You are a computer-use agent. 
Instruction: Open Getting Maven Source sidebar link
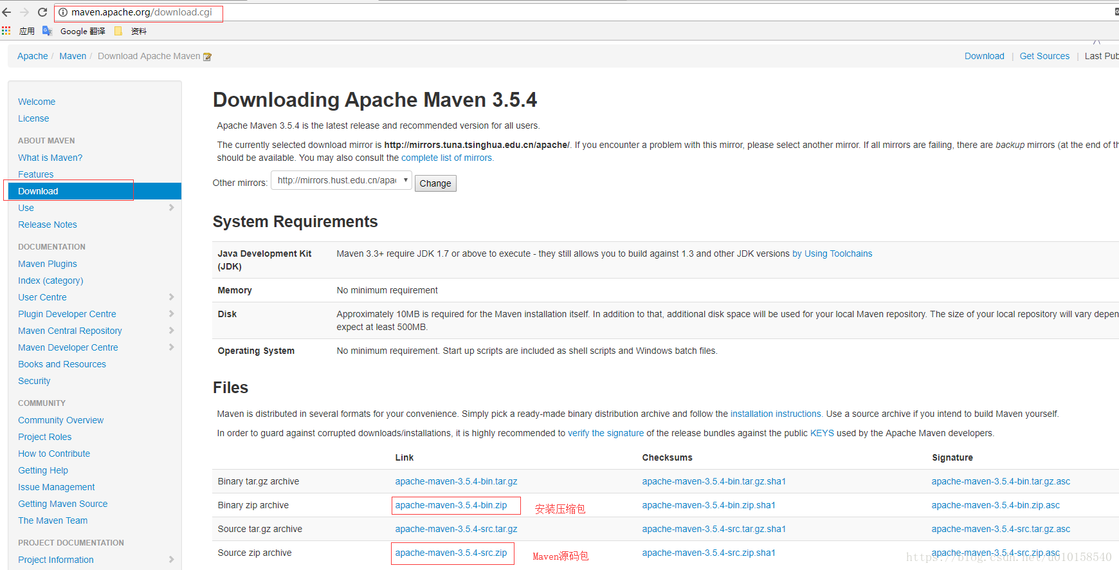pyautogui.click(x=63, y=504)
